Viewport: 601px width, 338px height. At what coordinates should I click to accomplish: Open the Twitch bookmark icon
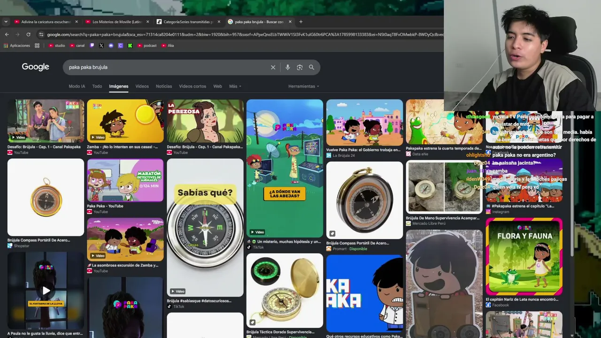(x=92, y=46)
